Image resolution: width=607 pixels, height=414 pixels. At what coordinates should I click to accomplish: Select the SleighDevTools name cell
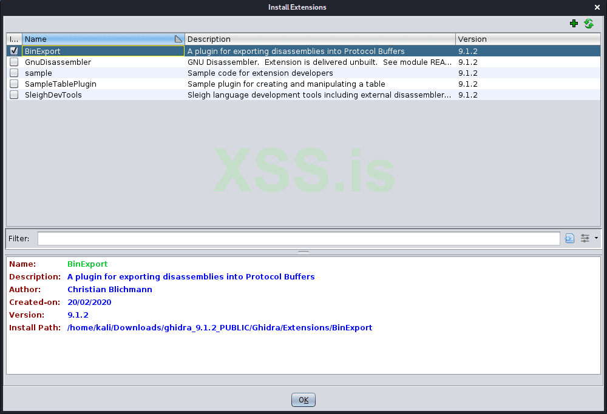(103, 95)
